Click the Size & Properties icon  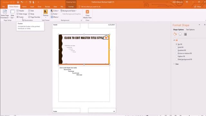185,34
